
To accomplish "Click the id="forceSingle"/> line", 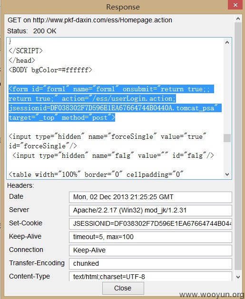I will (43, 146).
